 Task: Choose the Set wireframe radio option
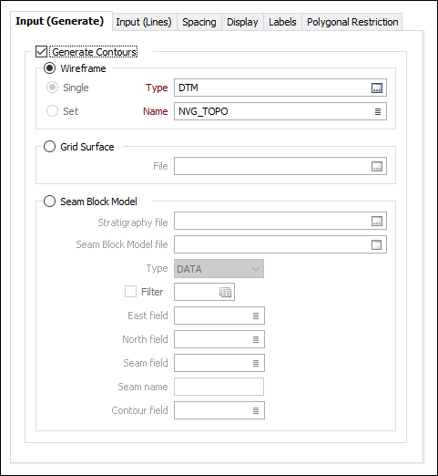[52, 111]
